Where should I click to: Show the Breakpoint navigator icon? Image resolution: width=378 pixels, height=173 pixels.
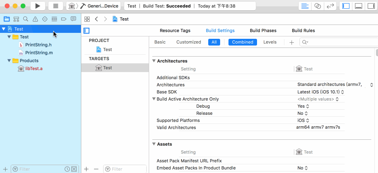click(63, 19)
